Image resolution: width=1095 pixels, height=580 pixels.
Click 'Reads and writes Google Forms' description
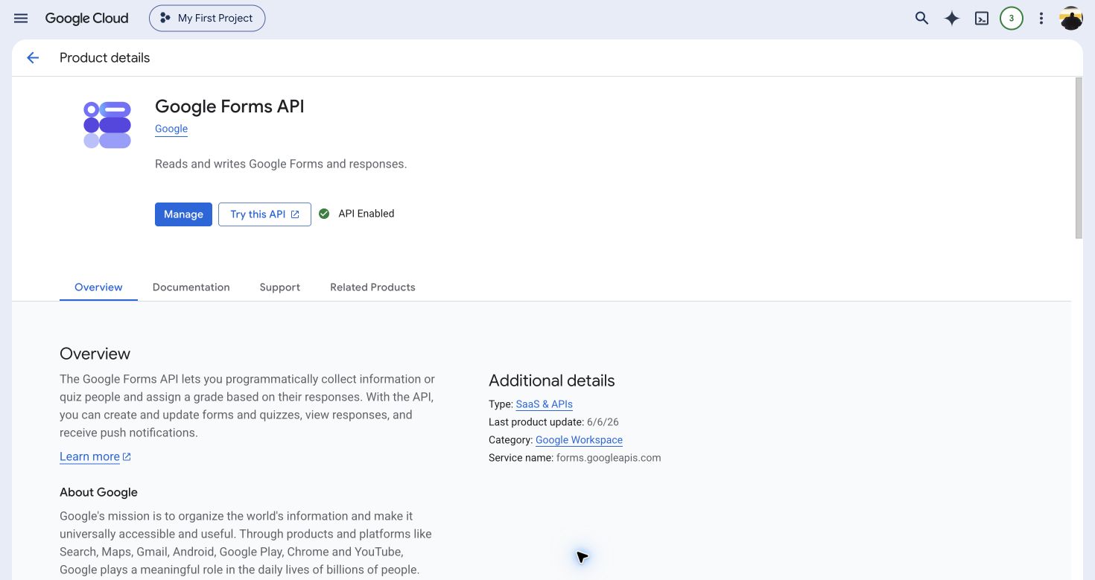[281, 164]
